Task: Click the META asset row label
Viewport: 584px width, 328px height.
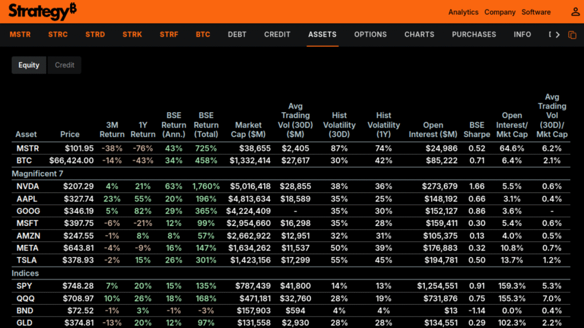Action: tap(27, 248)
